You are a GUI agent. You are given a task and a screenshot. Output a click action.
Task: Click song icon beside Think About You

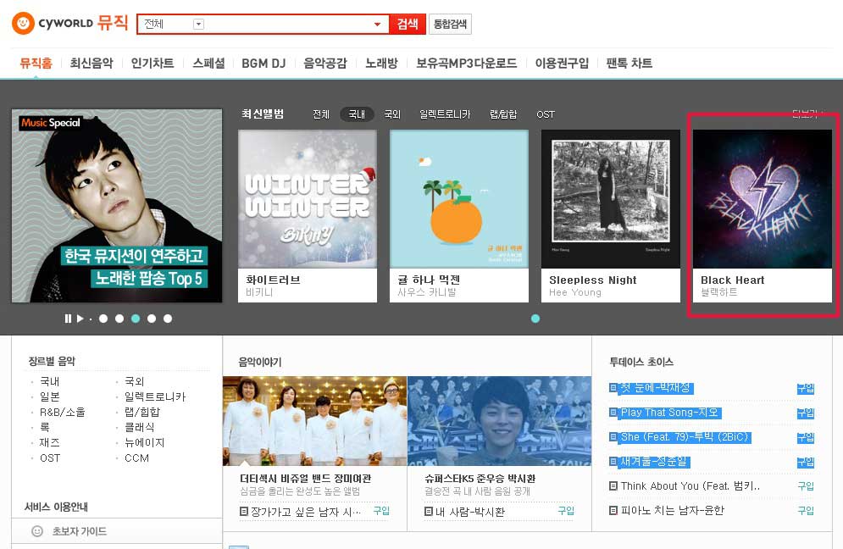pos(613,486)
